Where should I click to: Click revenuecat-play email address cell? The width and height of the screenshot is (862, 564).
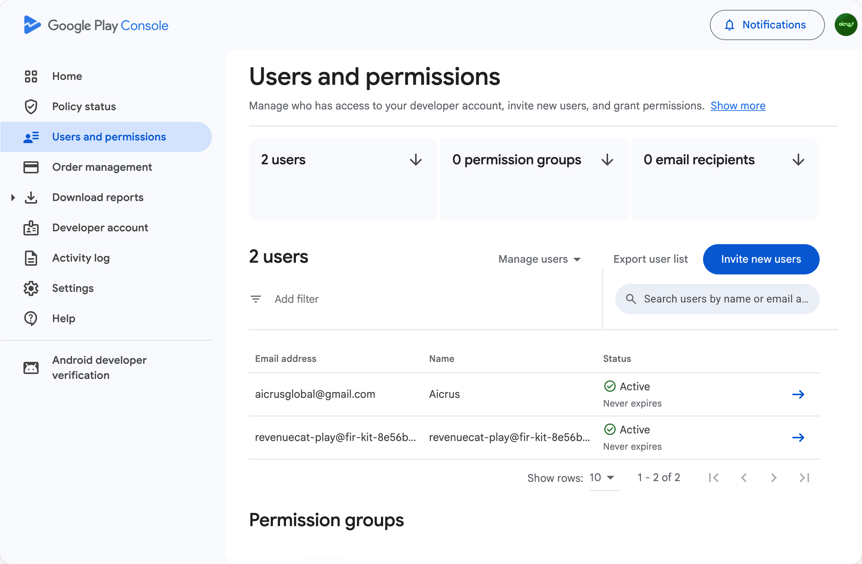pos(335,437)
